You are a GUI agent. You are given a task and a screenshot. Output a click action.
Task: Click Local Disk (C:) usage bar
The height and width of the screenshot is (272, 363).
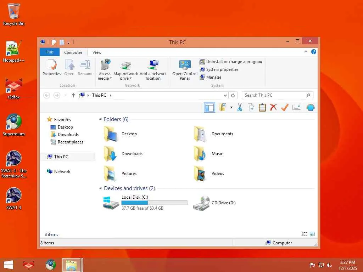[x=155, y=203]
